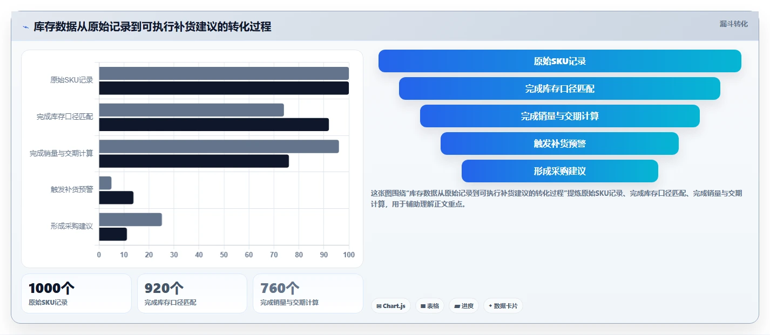Click the gray bar for 完成销量与交期计算
This screenshot has height=335, width=770.
tap(219, 146)
